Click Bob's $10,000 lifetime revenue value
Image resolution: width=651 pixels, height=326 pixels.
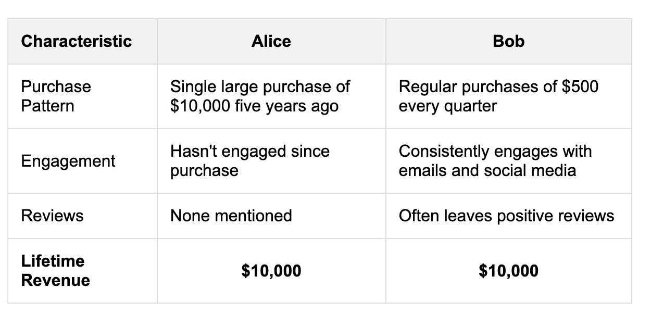click(508, 271)
